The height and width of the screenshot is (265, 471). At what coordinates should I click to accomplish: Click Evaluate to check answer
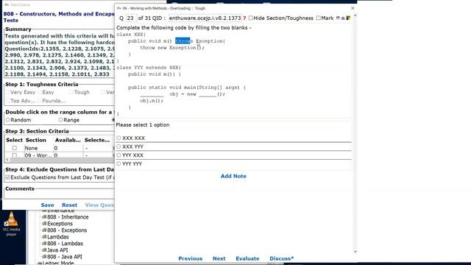[x=247, y=258]
